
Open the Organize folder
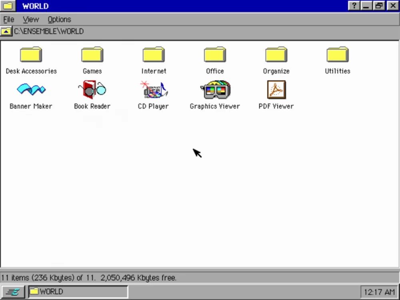coord(276,55)
